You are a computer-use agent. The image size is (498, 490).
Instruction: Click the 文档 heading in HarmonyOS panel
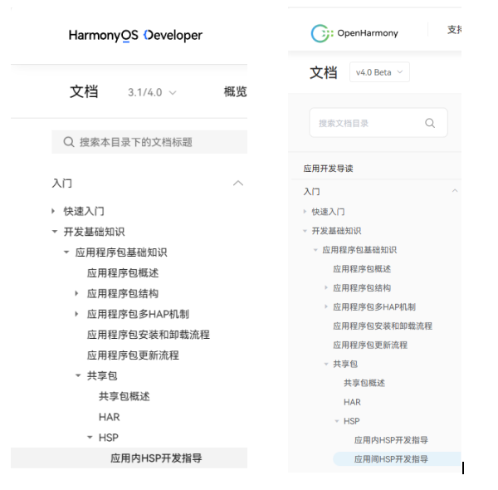pos(84,91)
